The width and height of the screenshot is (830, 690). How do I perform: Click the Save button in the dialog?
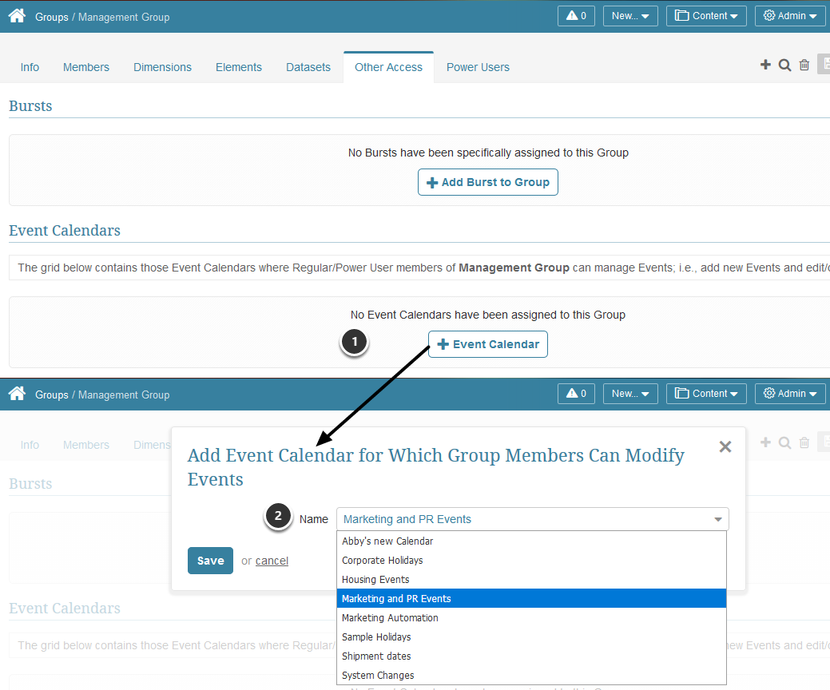pos(211,561)
